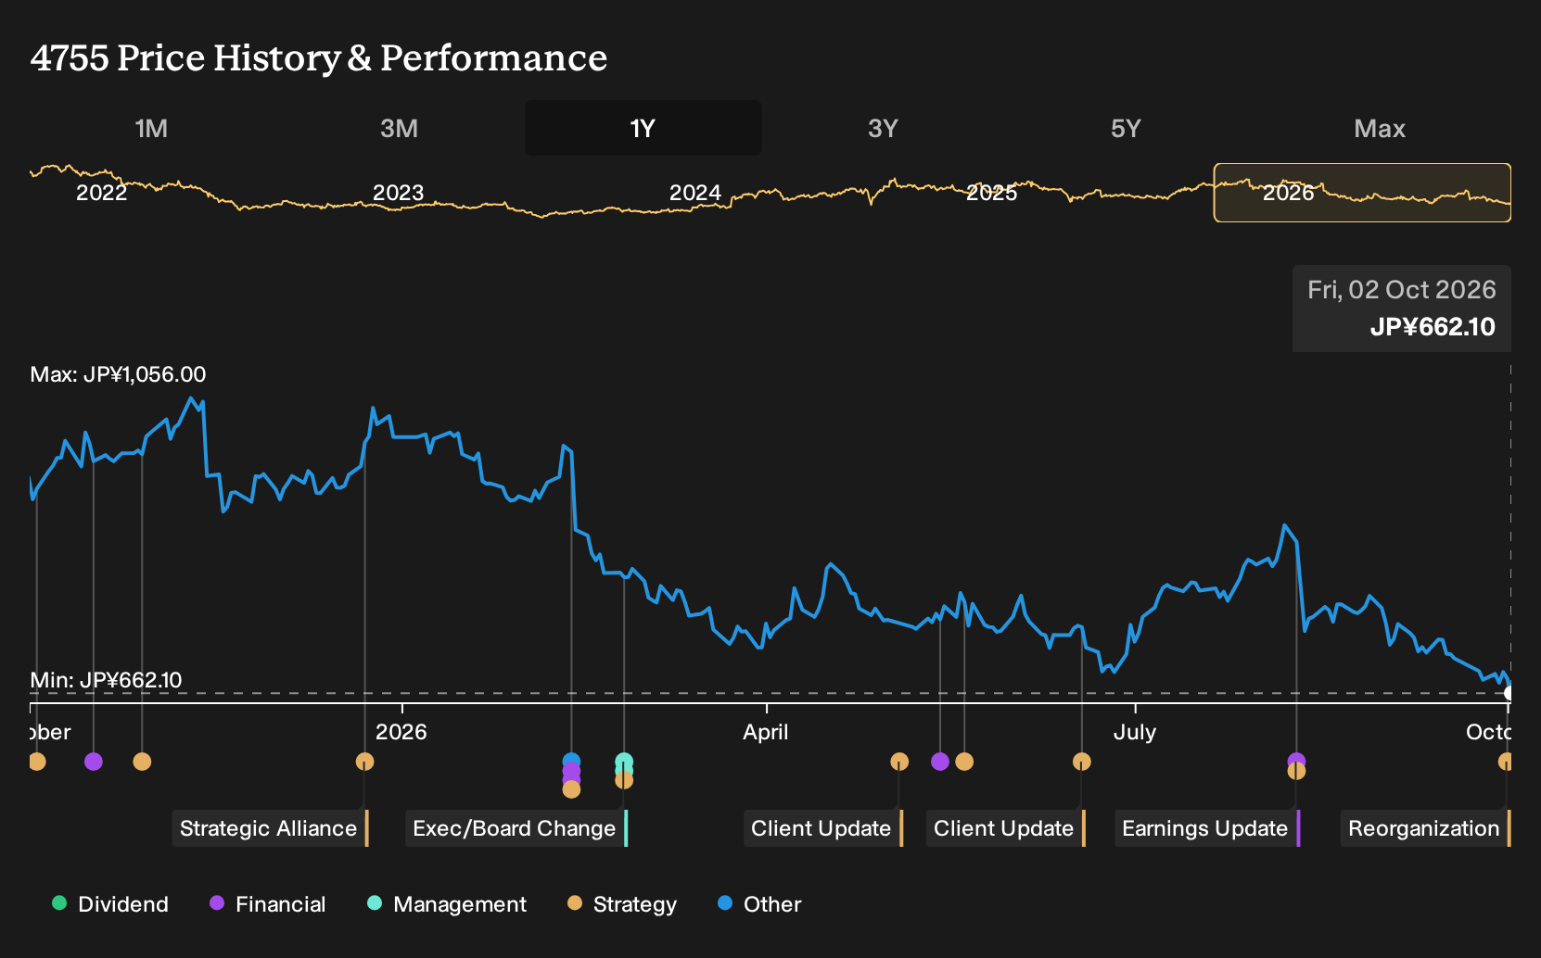Viewport: 1541px width, 958px height.
Task: Select the 1Y time range tab
Action: pyautogui.click(x=643, y=128)
